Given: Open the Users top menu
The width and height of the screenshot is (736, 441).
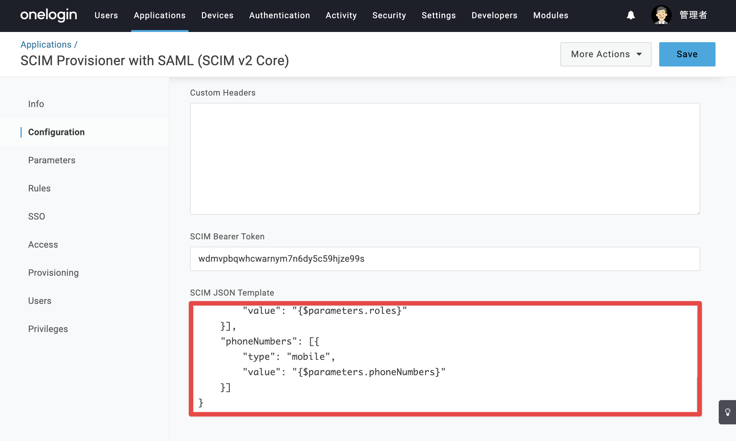Looking at the screenshot, I should 106,15.
